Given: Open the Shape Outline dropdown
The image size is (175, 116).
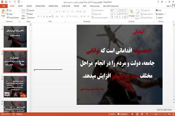Looking at the screenshot, I should coord(147,14).
